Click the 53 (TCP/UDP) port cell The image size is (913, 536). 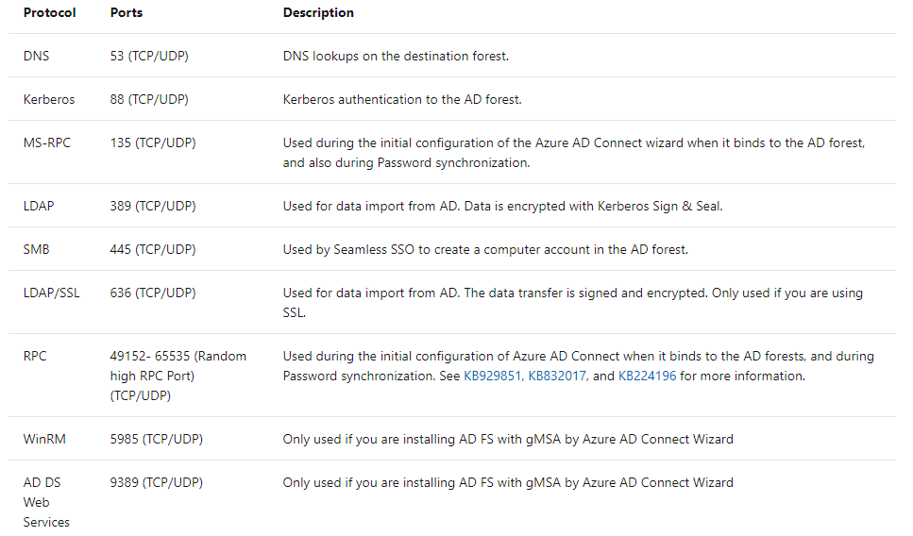pos(149,56)
